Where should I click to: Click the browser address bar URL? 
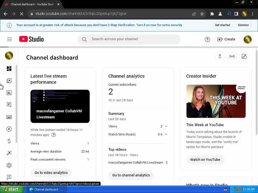click(x=81, y=14)
